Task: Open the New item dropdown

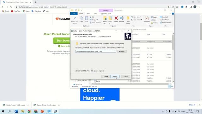Action: pyautogui.click(x=136, y=17)
